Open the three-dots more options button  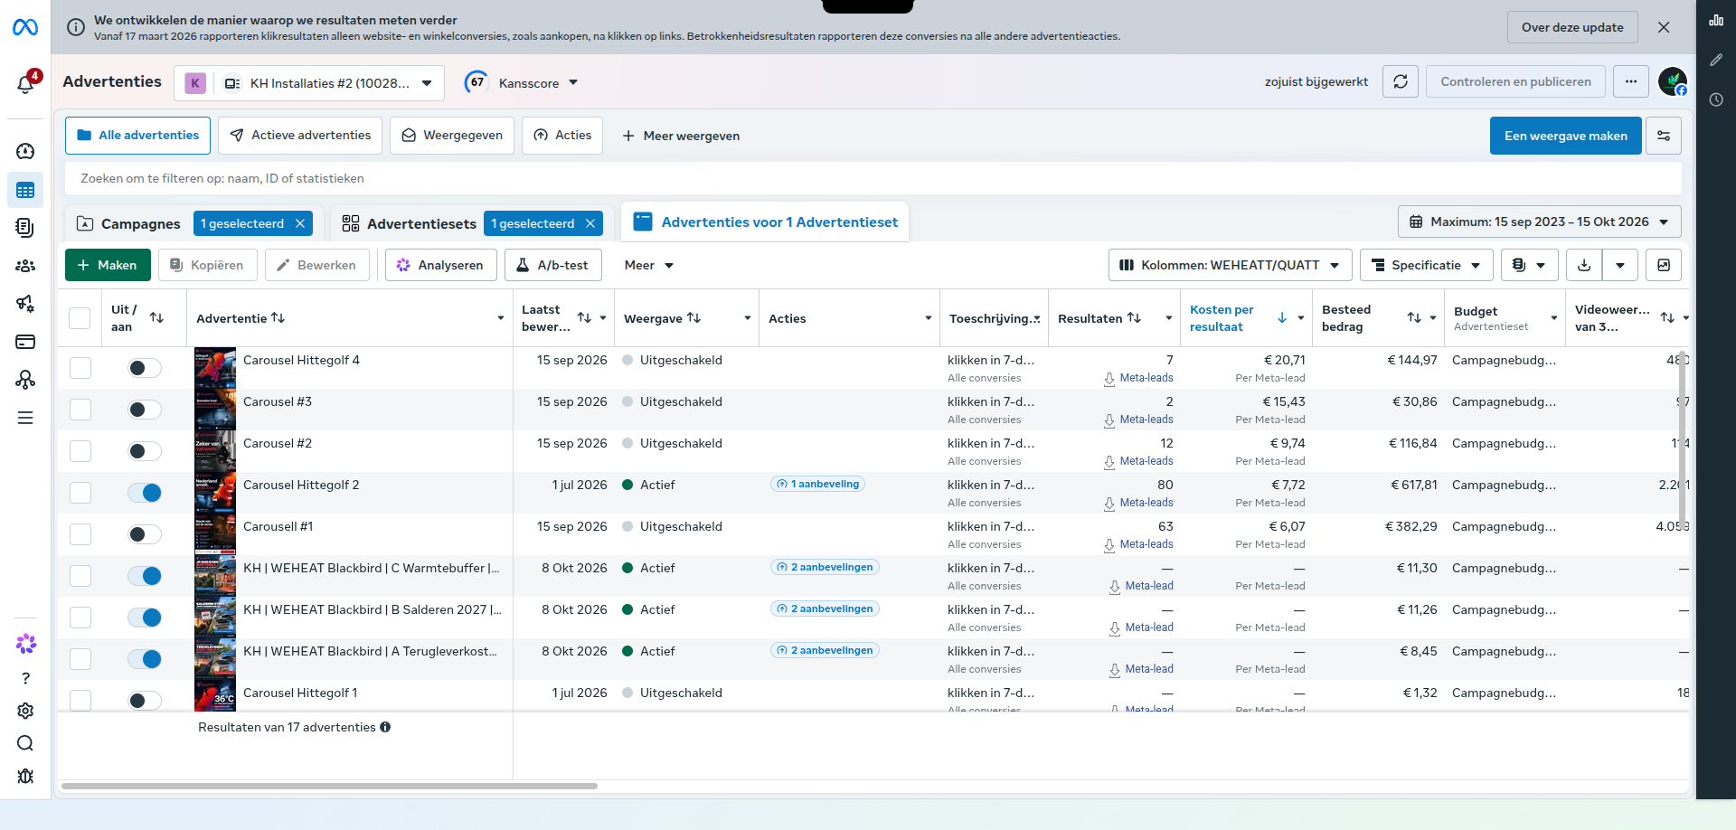[1631, 81]
